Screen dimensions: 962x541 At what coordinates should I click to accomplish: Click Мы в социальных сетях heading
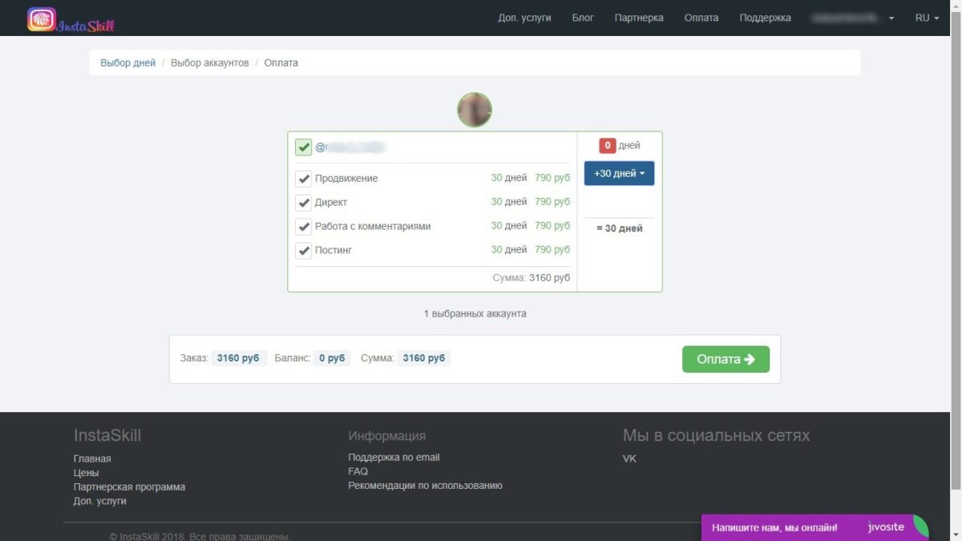[716, 435]
